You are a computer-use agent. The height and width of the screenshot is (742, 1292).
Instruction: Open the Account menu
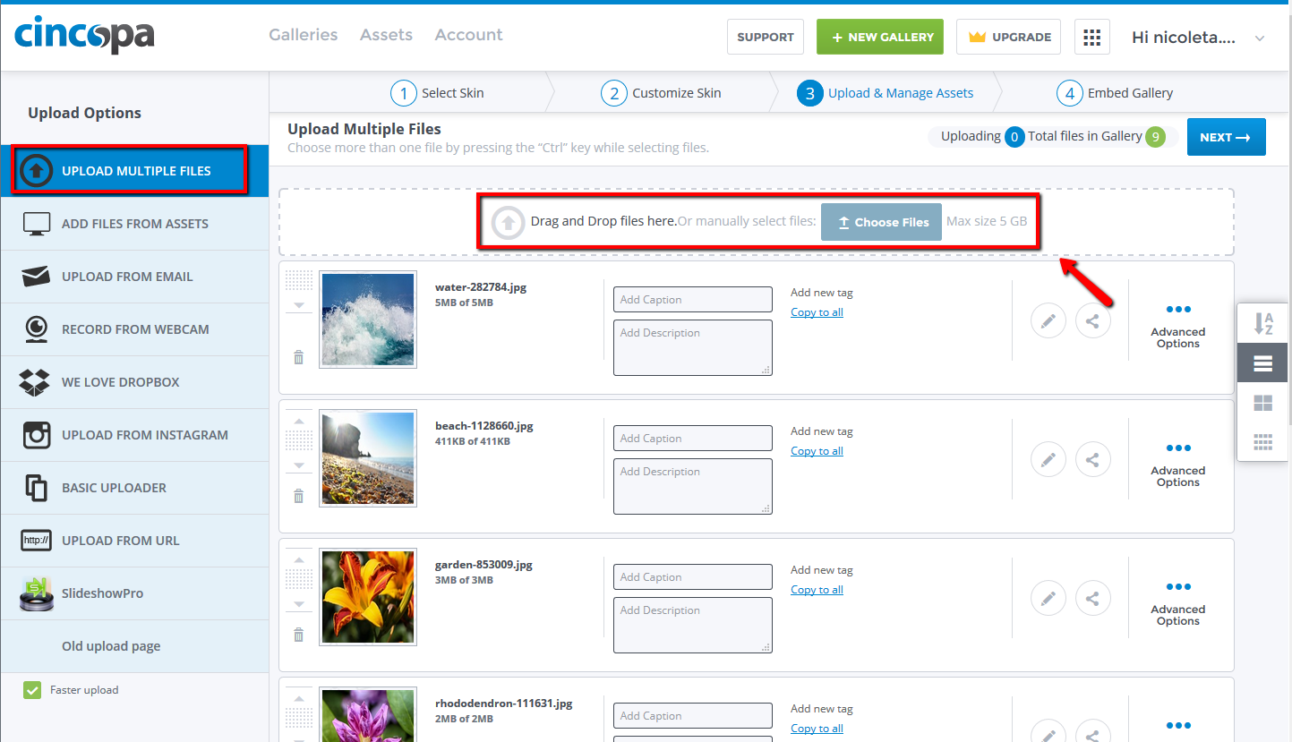point(468,35)
